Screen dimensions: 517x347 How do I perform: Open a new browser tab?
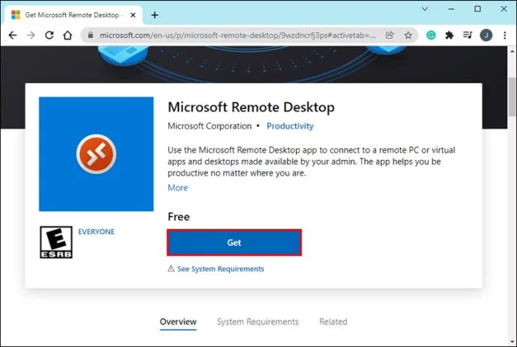[154, 15]
